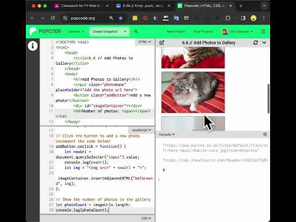Expand the browser tab search chevron
Viewport: 296px width, 222px height.
tap(265, 6)
